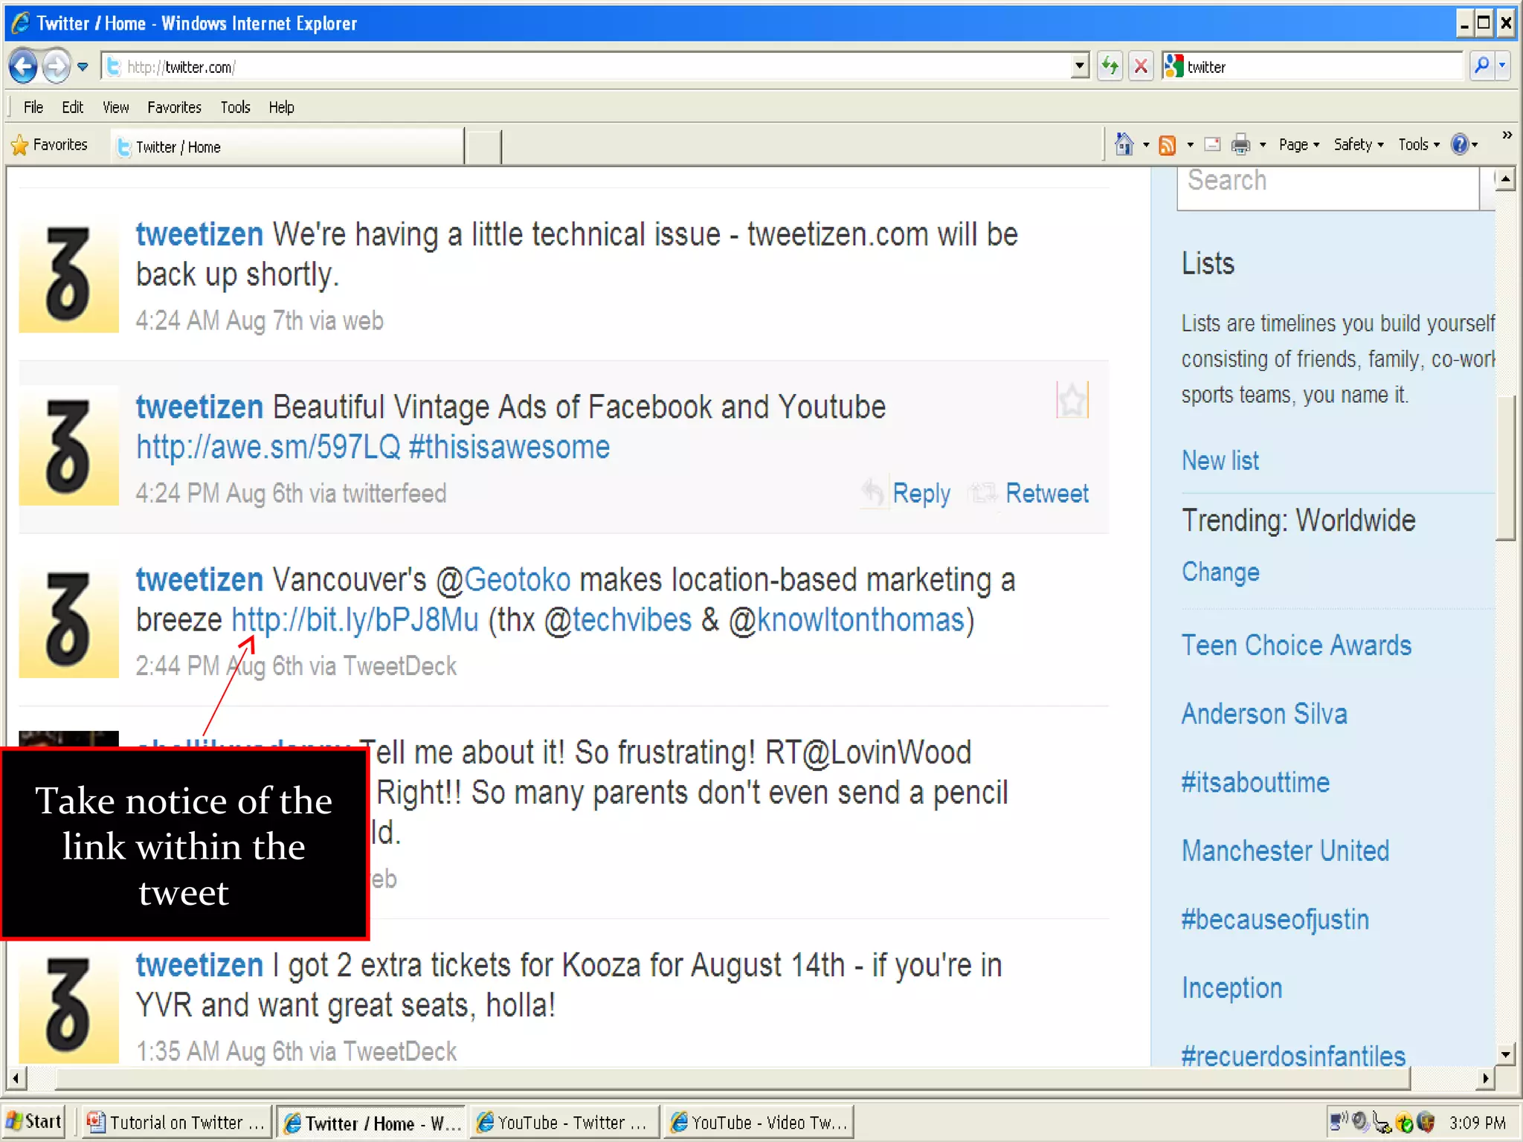
Task: Click the Refresh page icon
Action: pos(1110,67)
